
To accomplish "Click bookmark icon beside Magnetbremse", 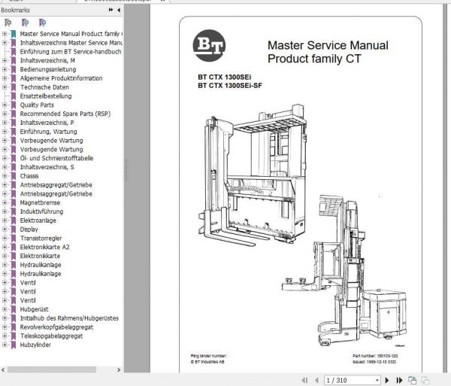I will click(x=14, y=202).
